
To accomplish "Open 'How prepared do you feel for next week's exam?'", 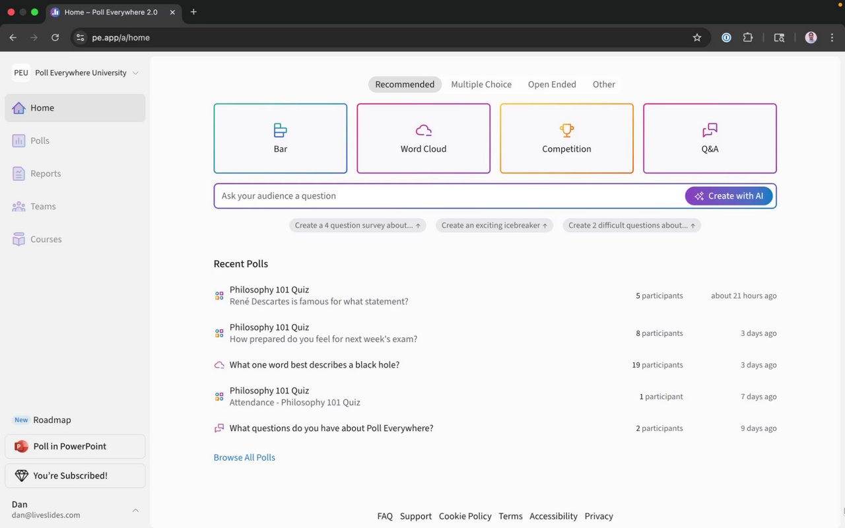I will (323, 339).
